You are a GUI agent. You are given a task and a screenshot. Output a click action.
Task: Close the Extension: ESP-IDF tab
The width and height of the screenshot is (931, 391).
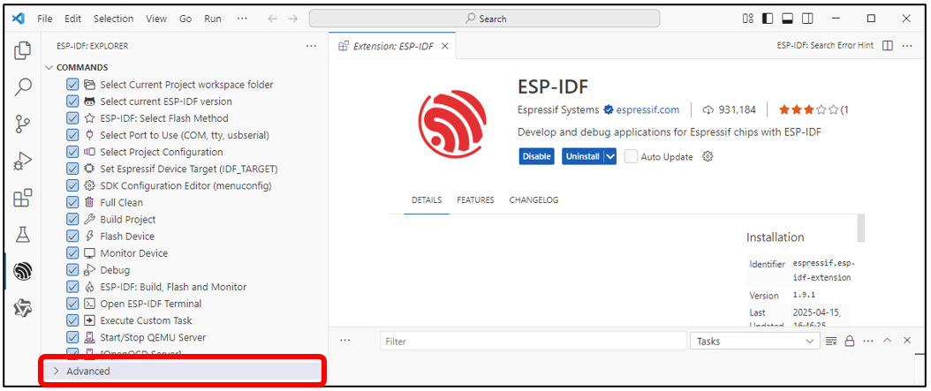point(445,46)
